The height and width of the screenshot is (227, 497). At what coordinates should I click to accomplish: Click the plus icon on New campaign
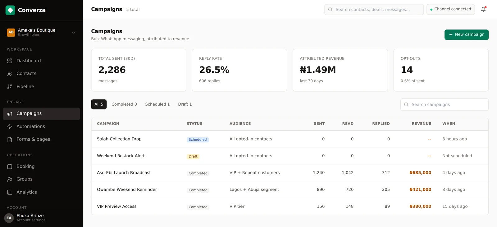[x=451, y=35]
